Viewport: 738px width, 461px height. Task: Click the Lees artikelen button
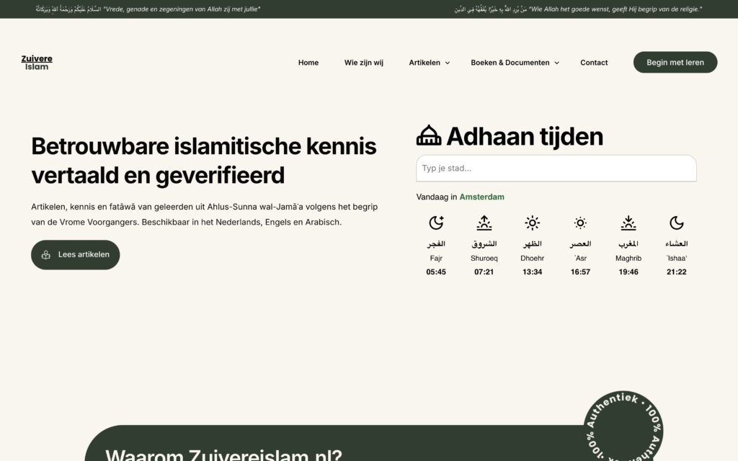click(x=75, y=255)
